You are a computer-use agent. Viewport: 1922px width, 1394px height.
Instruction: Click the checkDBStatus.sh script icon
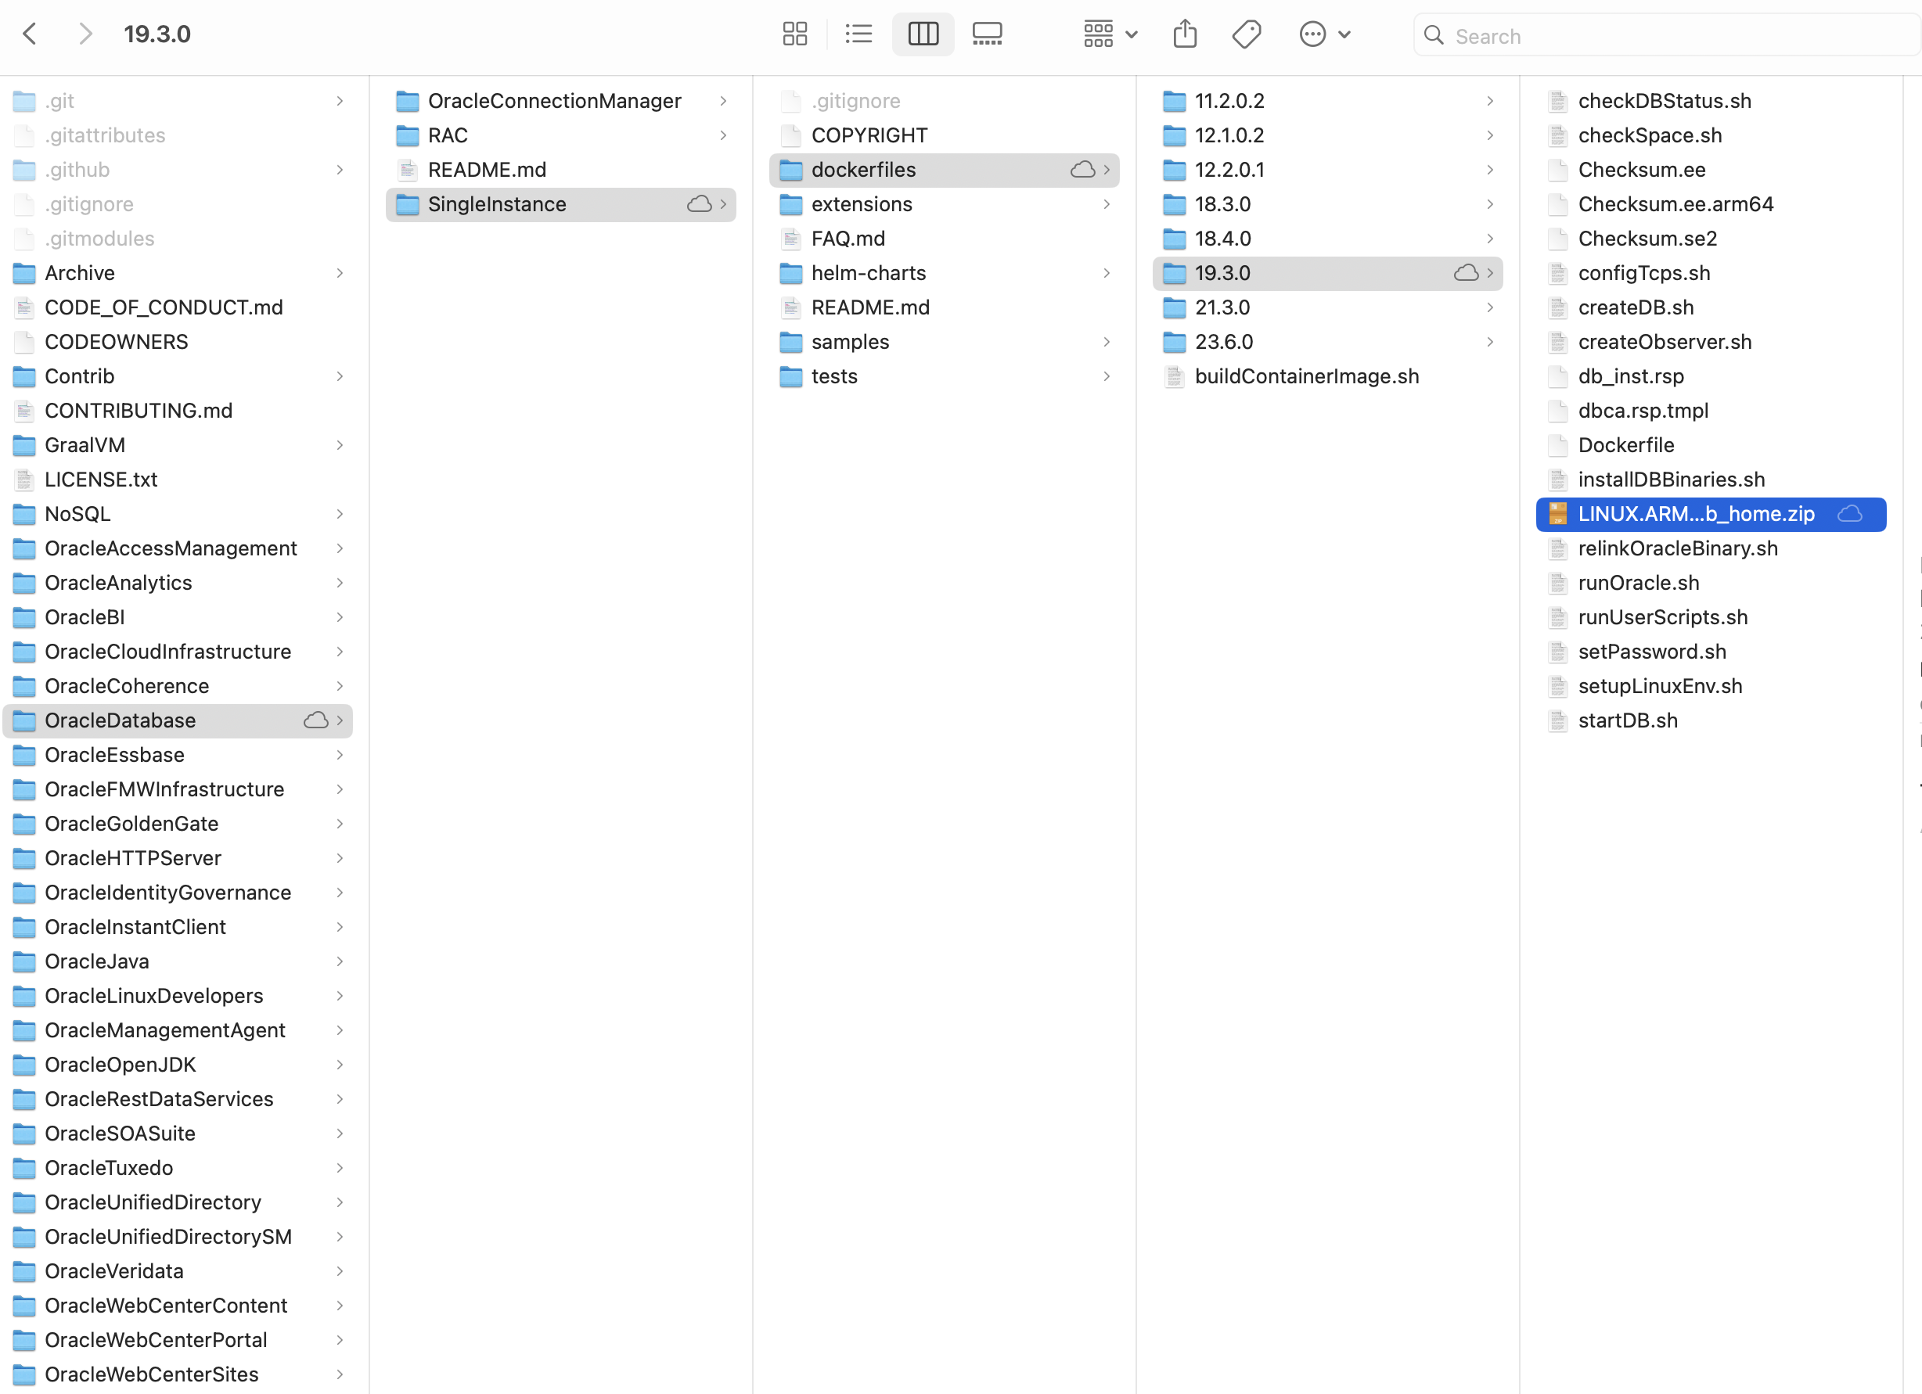pos(1557,101)
